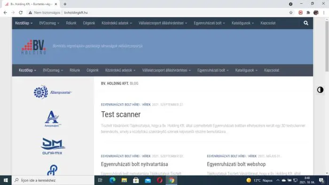Expand Vállalatcsoport álláshirdetései in top menu
This screenshot has width=329, height=185.
pyautogui.click(x=163, y=23)
